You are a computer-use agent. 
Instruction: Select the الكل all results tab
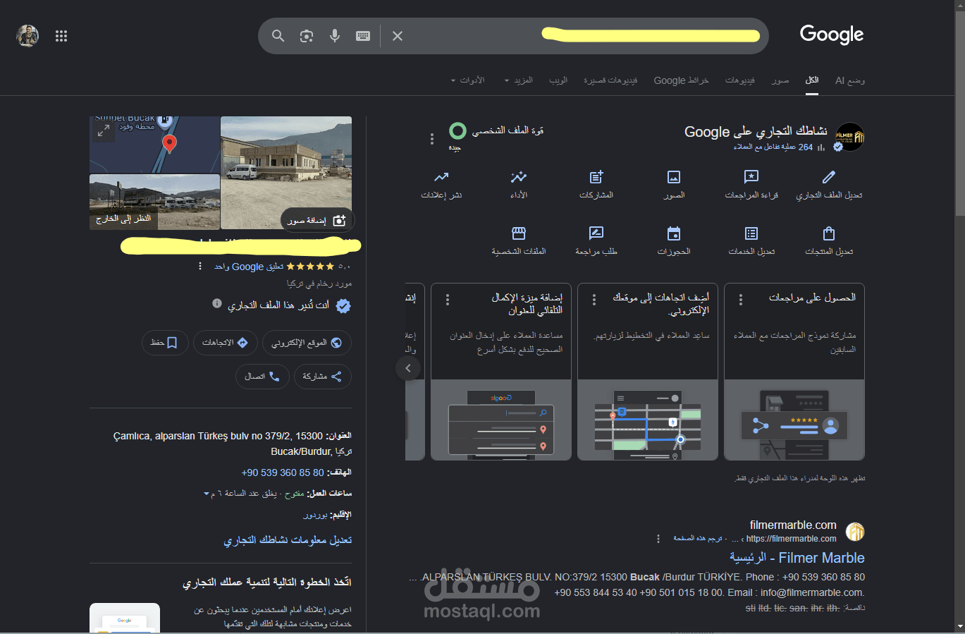812,80
